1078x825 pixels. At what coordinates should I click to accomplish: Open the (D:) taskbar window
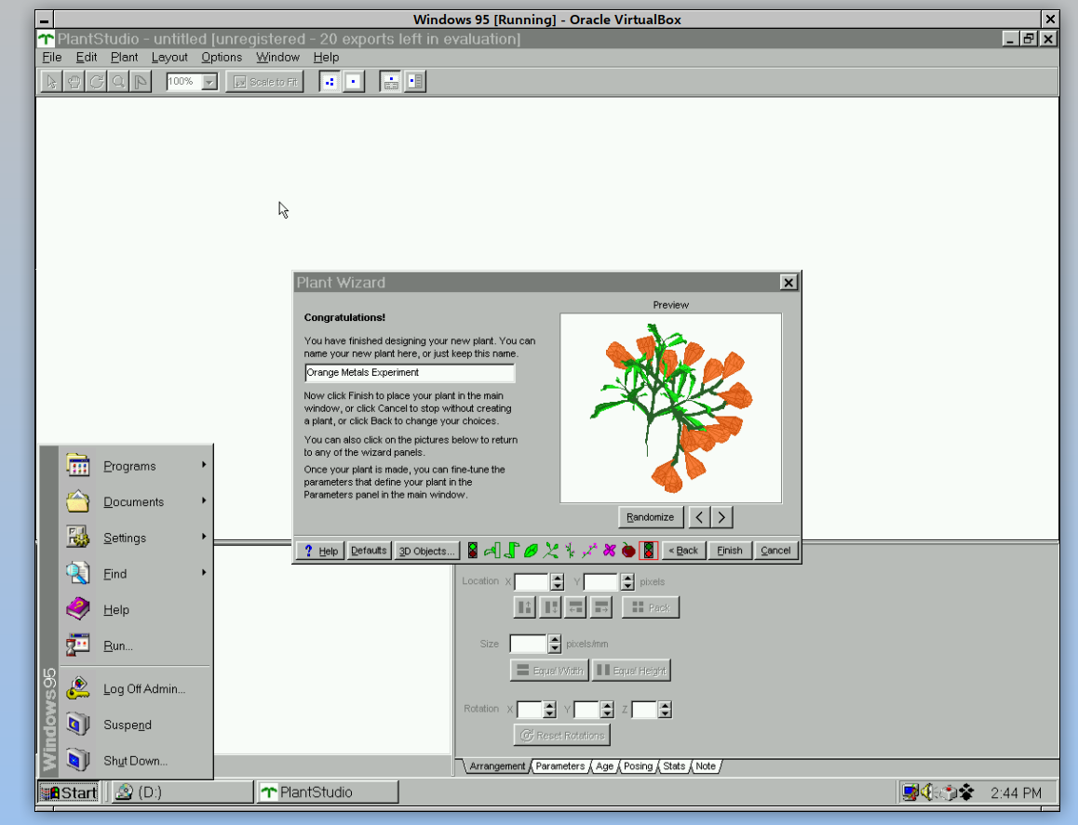[x=182, y=792]
